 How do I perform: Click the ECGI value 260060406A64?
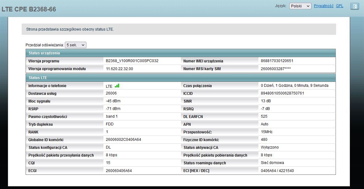pos(119,171)
